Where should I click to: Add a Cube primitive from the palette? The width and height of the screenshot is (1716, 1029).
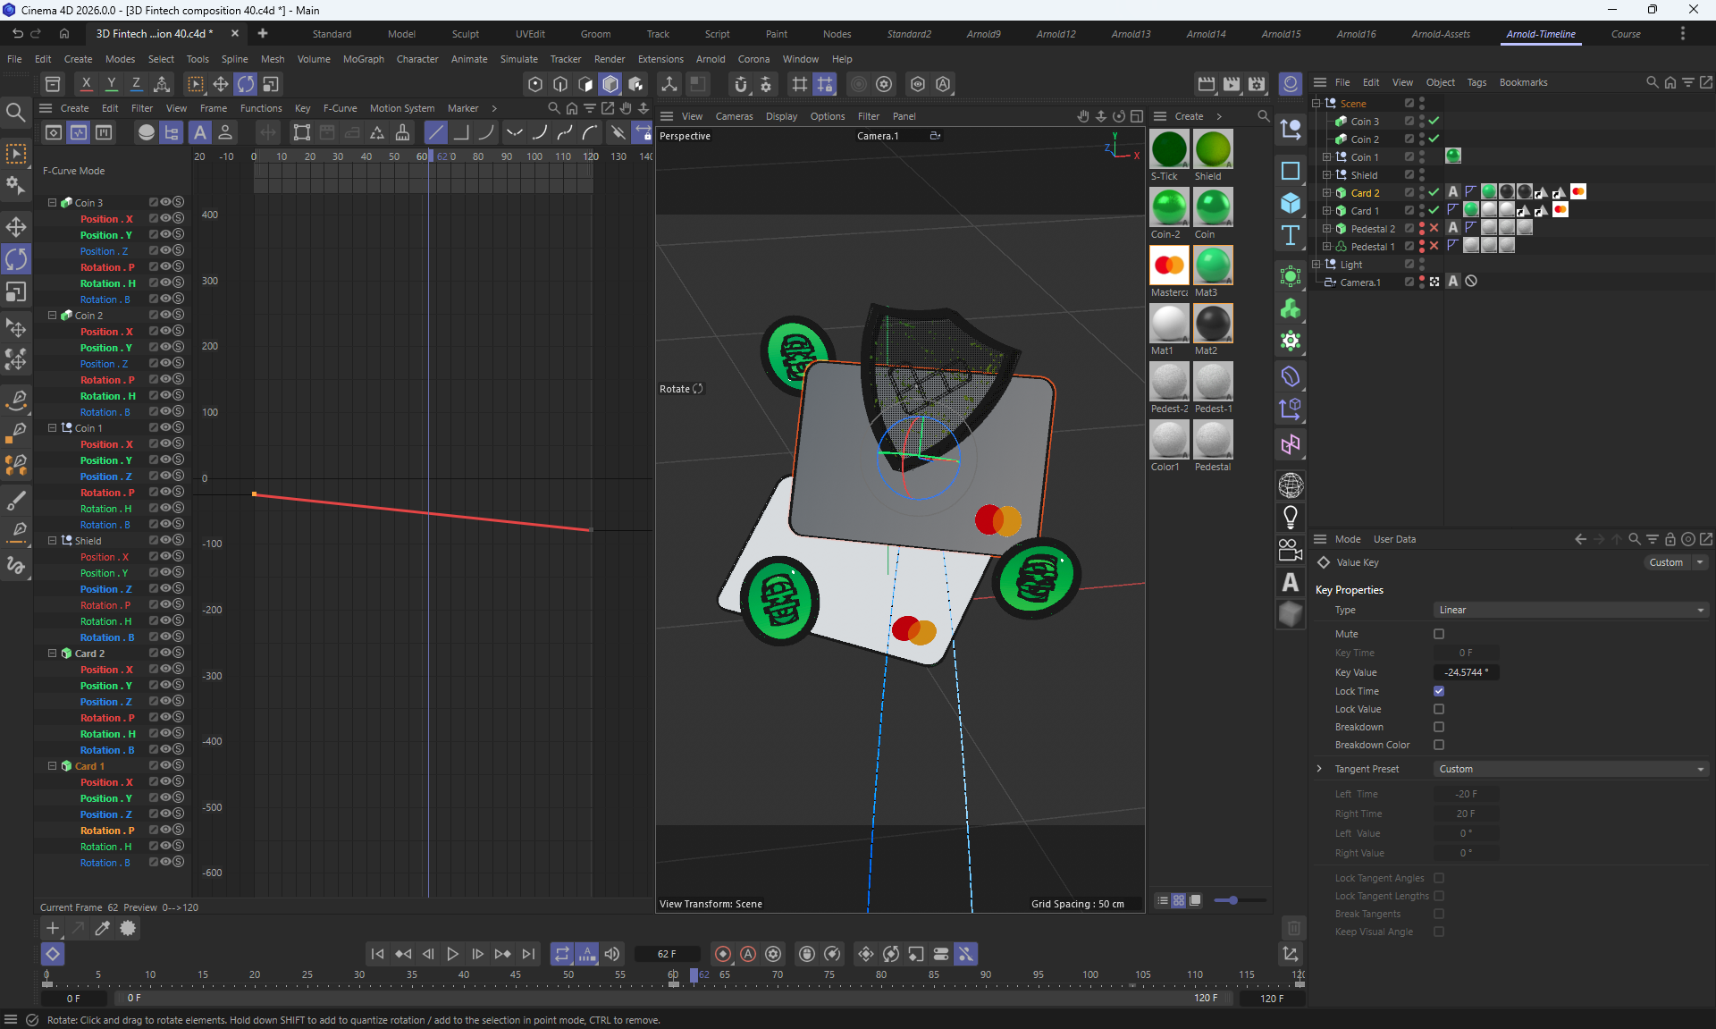click(x=1290, y=204)
